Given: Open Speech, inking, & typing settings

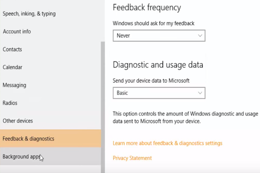Looking at the screenshot, I should [x=29, y=13].
